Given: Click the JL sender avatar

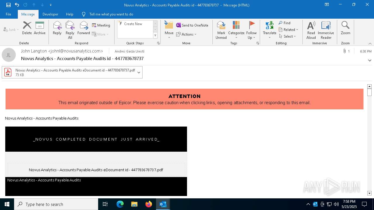Looking at the screenshot, I should (9, 55).
